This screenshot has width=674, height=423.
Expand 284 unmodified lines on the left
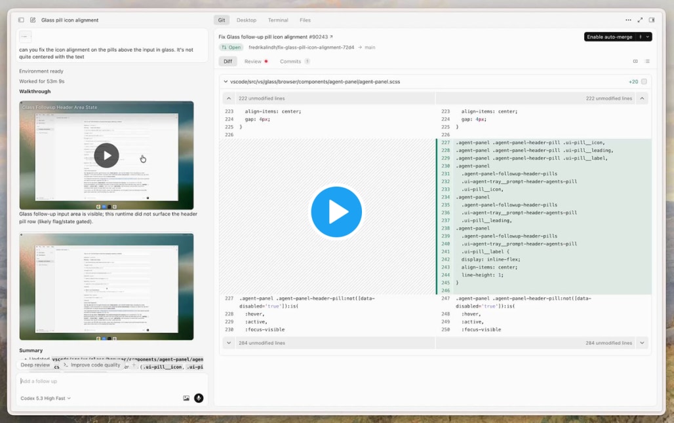pyautogui.click(x=229, y=342)
